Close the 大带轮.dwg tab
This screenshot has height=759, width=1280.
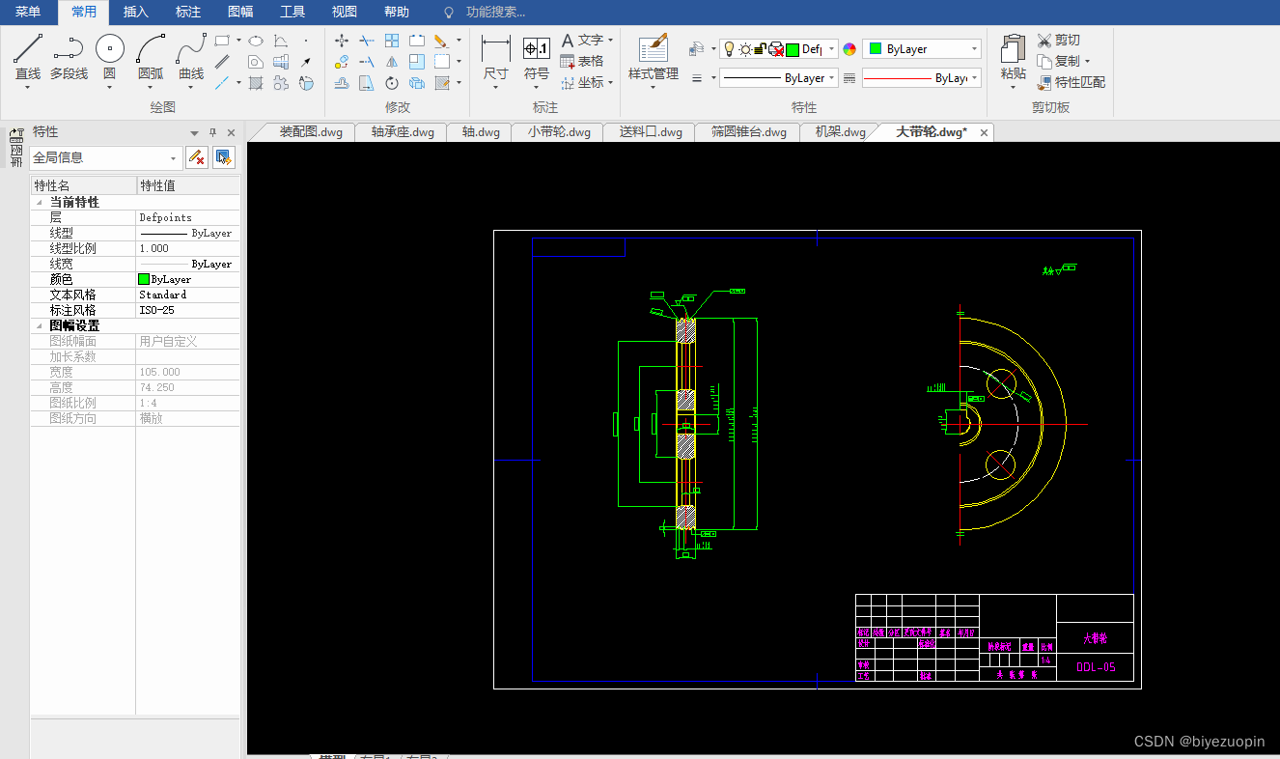984,133
